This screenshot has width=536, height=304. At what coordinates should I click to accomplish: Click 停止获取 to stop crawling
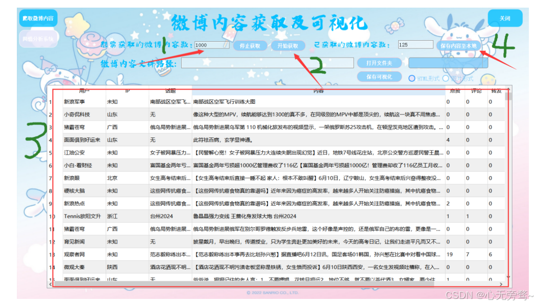[250, 46]
